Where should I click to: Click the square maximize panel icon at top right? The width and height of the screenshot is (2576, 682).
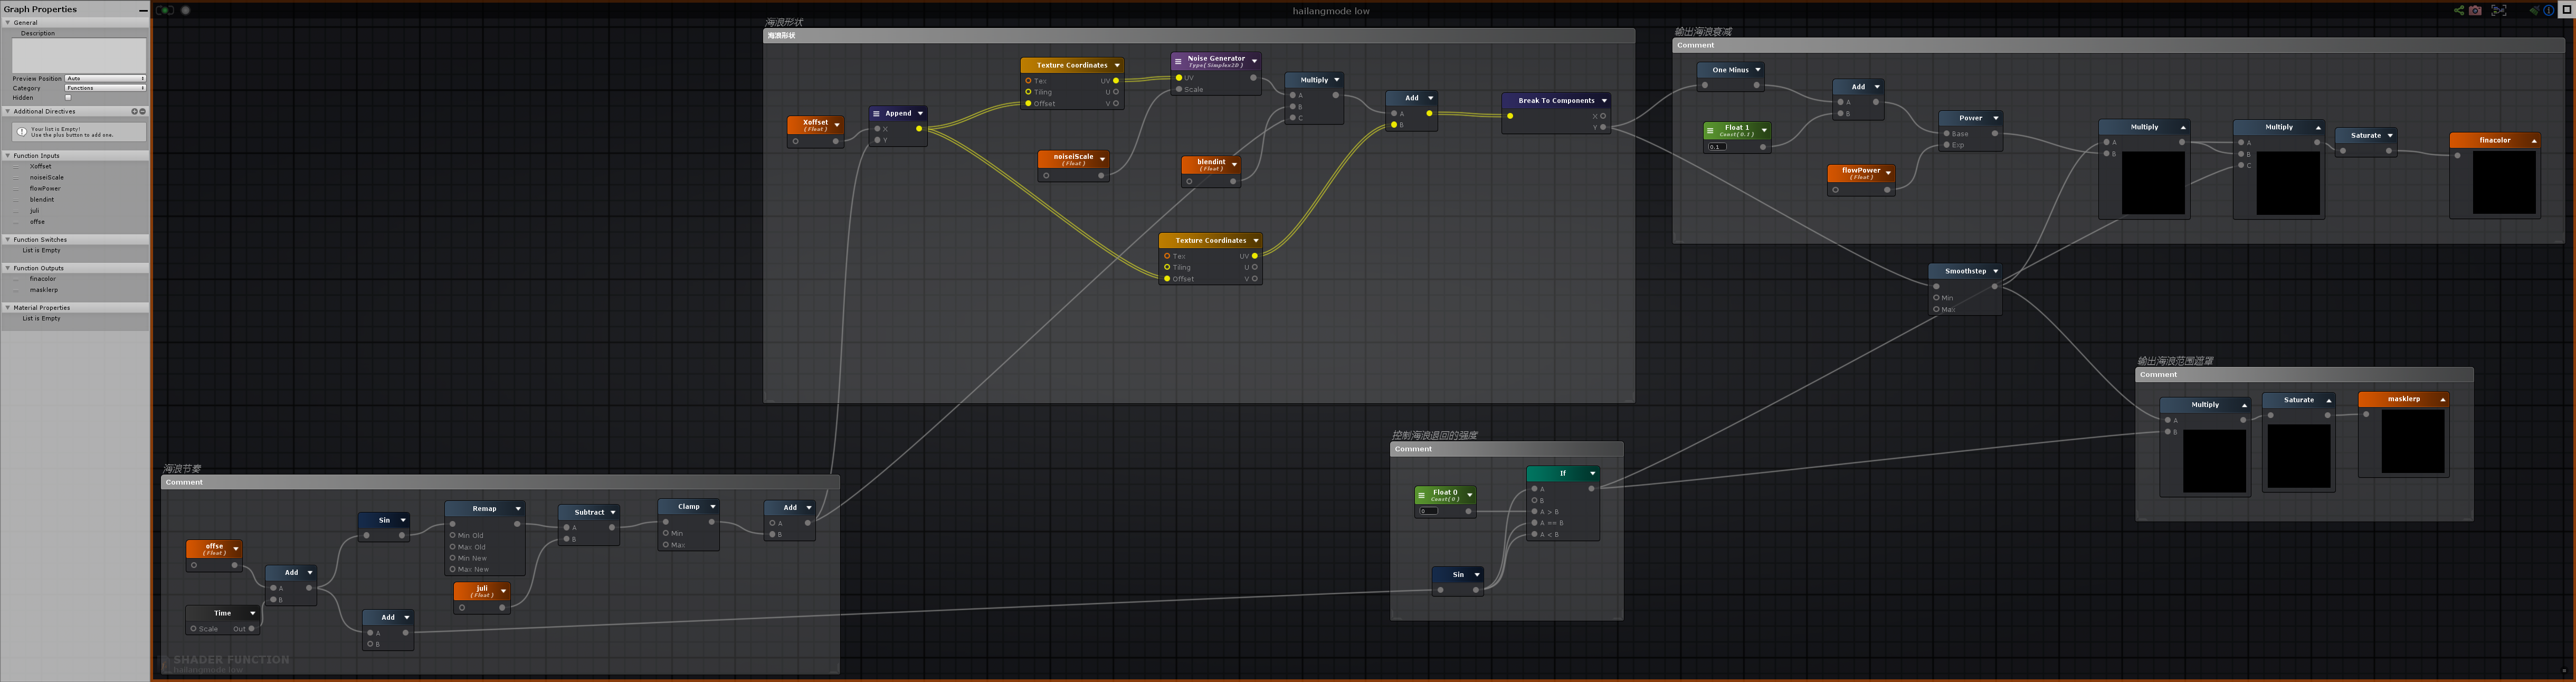tap(2566, 10)
